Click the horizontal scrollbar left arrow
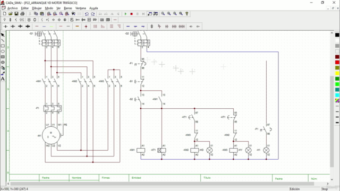The image size is (340, 191). [x=8, y=184]
